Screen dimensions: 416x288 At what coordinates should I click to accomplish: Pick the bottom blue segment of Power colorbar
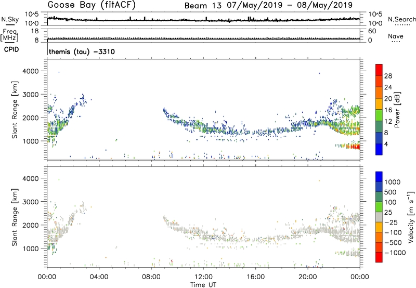379,150
